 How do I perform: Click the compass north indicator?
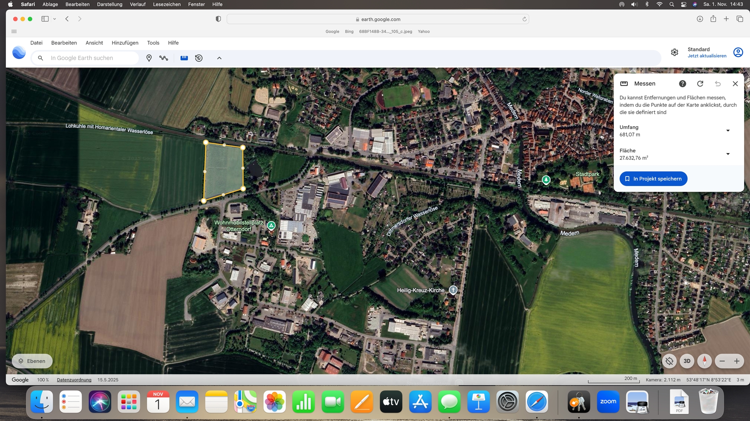[704, 361]
